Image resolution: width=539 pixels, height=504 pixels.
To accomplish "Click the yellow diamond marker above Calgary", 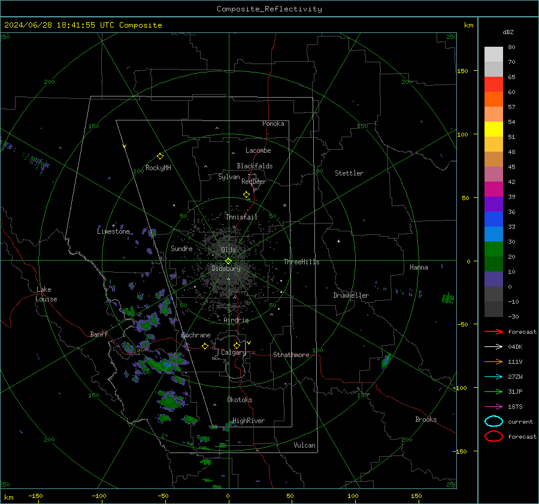I will pos(237,345).
